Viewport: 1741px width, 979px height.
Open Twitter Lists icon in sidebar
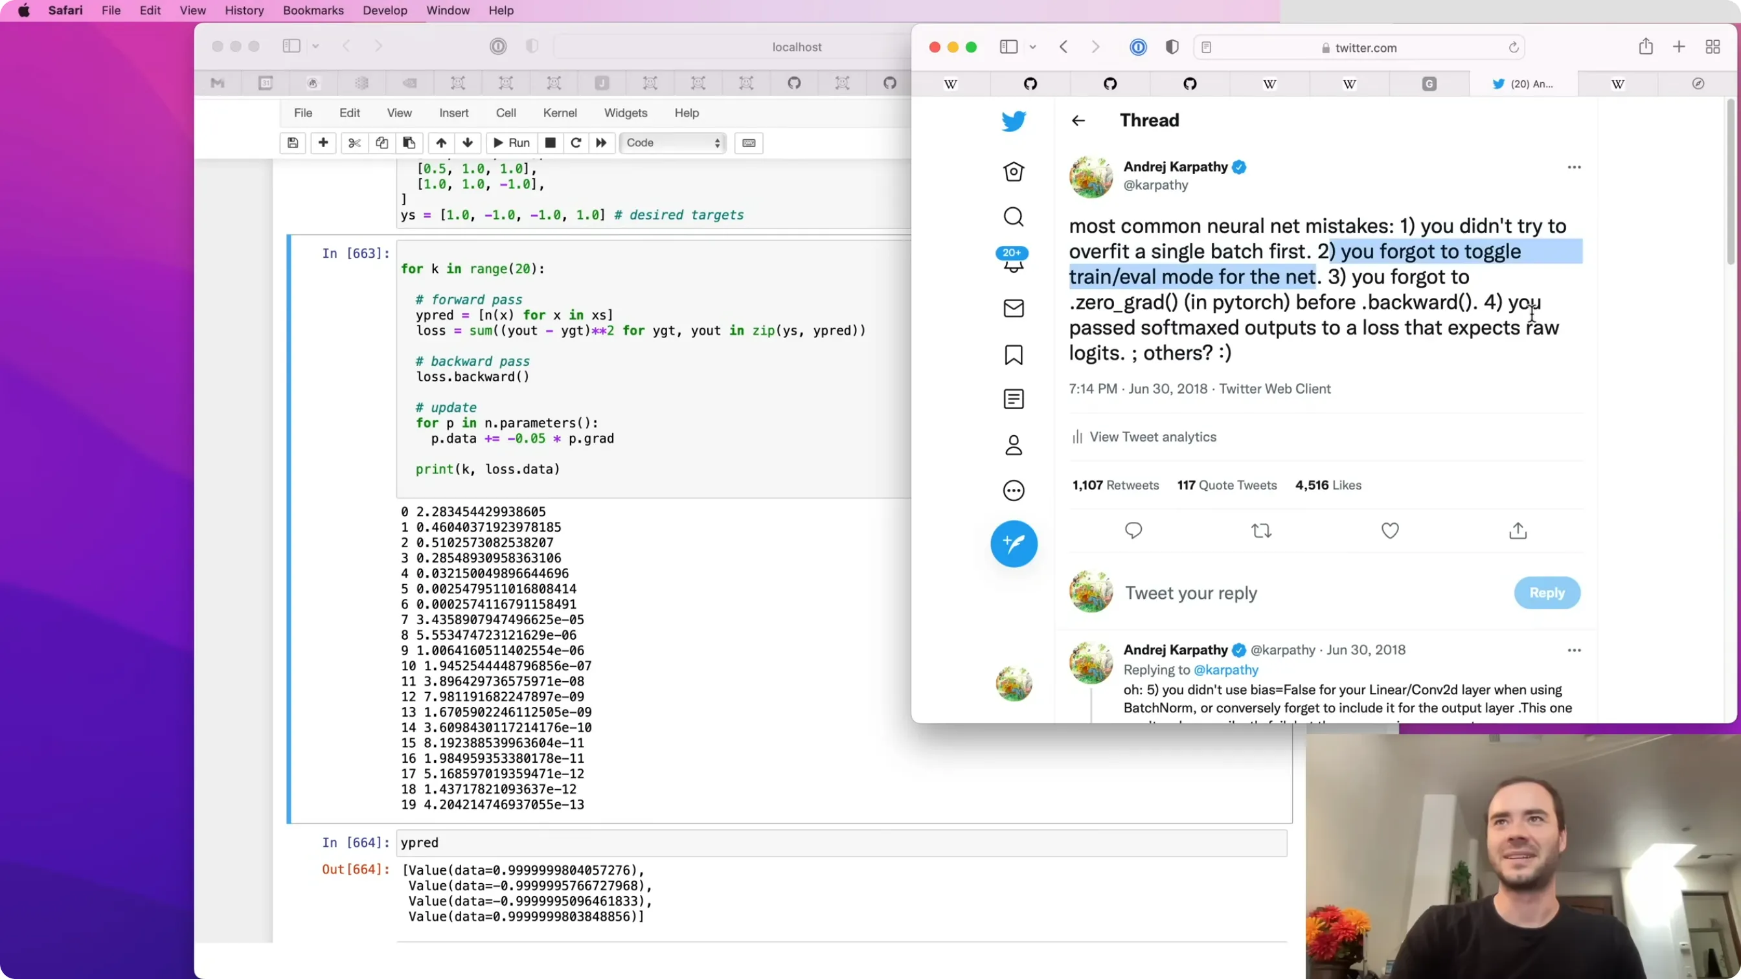(x=1013, y=399)
